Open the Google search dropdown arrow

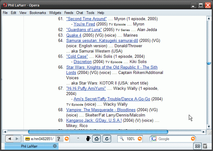tap(193, 139)
